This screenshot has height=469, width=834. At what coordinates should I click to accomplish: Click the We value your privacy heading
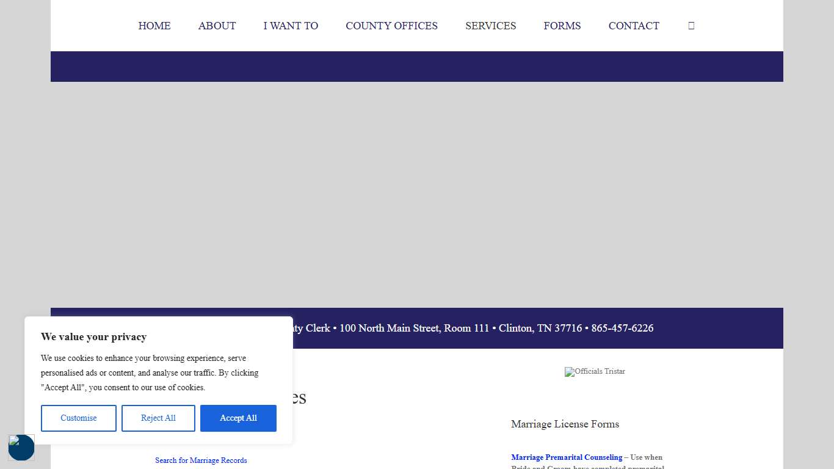[93, 336]
